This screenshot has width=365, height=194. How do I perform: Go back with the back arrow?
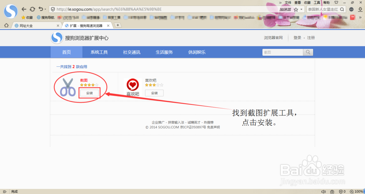point(24,9)
